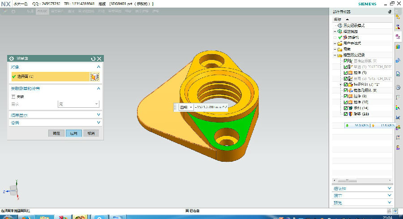
Task: Open the requirement dropdown showing 无
Action: [78, 104]
